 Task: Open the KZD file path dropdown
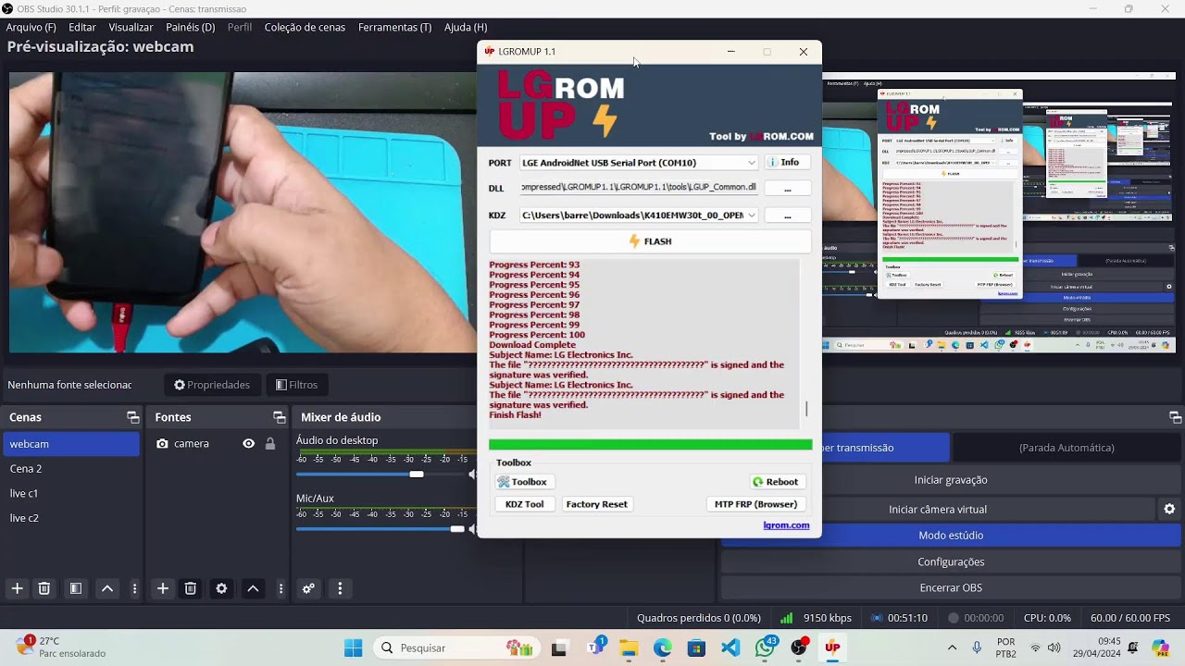click(x=752, y=216)
